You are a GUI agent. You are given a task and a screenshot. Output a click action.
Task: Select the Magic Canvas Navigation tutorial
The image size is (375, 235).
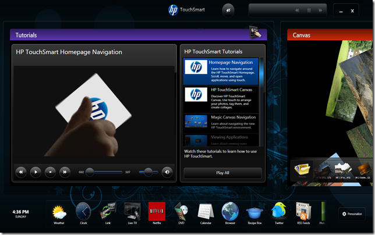pyautogui.click(x=221, y=123)
